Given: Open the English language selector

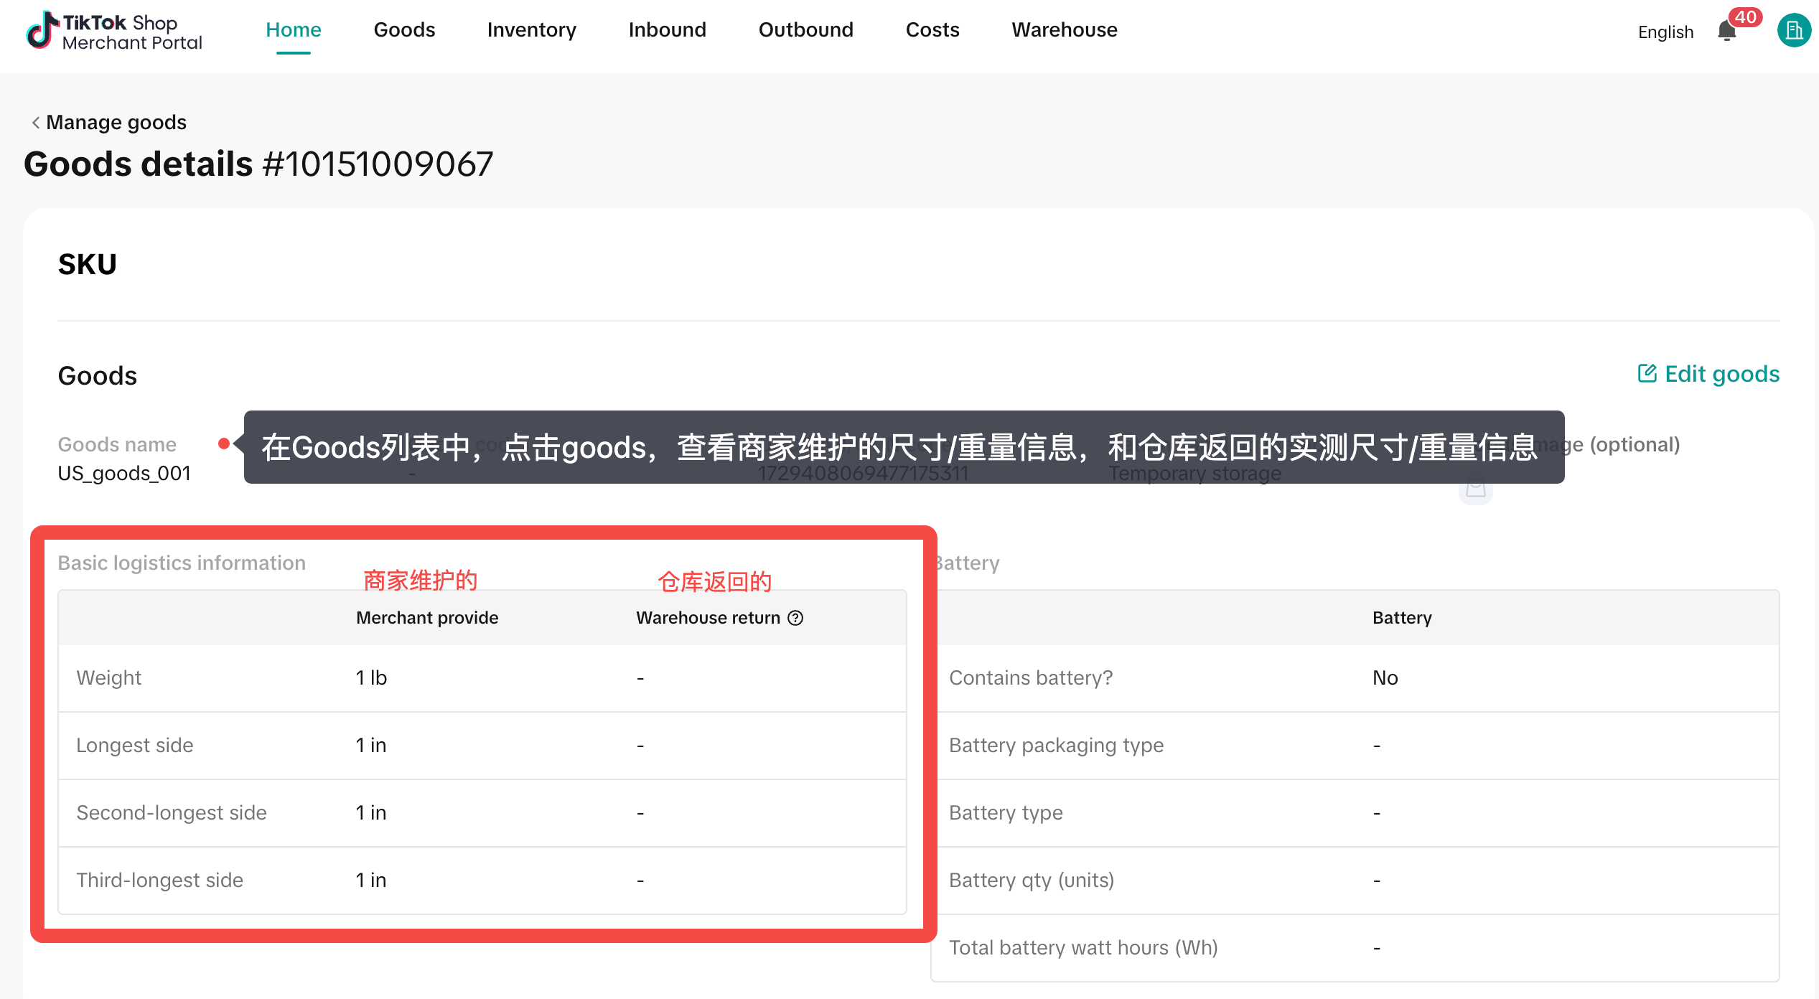Looking at the screenshot, I should point(1665,32).
